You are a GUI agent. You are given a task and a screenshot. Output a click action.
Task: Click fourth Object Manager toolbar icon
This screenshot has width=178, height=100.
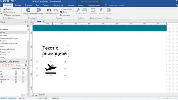click(x=12, y=65)
